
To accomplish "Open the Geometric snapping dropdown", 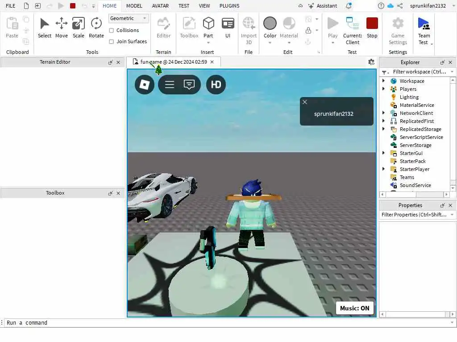I will coord(129,18).
